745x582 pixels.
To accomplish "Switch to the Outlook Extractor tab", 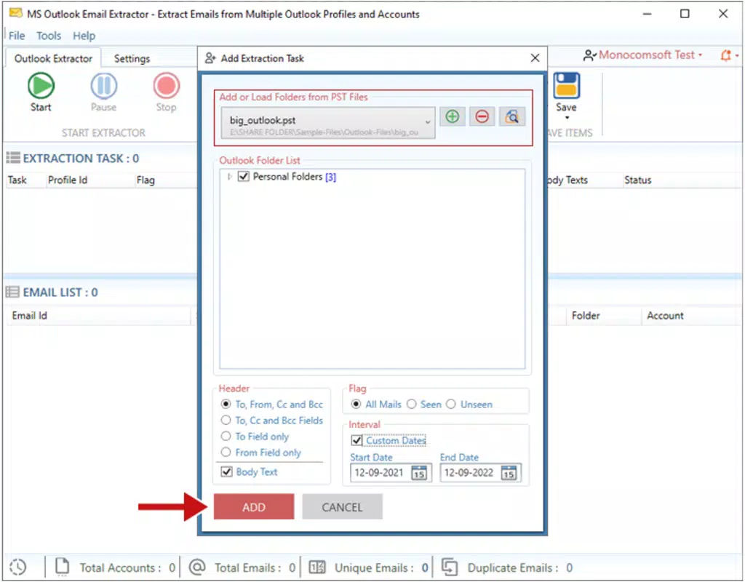I will (x=53, y=58).
